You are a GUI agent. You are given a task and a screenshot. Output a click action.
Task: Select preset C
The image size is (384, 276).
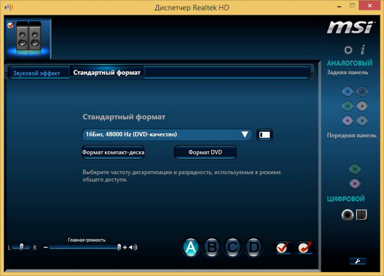(x=232, y=247)
